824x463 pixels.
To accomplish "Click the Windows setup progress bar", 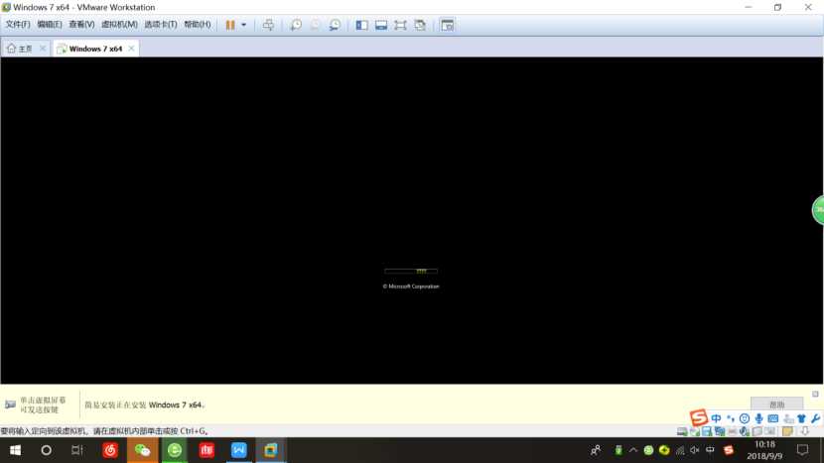I will (x=411, y=271).
